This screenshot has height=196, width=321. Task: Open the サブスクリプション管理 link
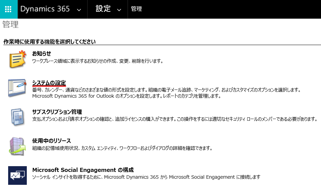(x=57, y=112)
